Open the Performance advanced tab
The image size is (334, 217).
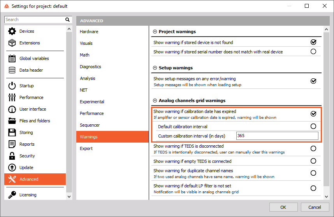tap(113, 113)
